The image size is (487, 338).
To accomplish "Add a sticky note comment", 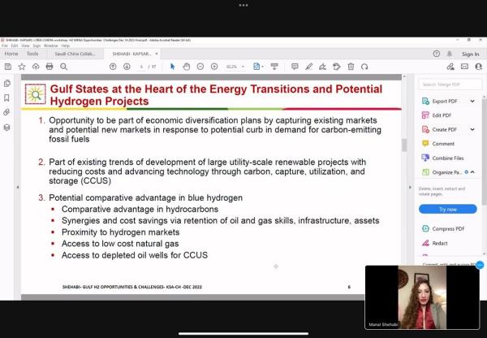I will click(295, 67).
